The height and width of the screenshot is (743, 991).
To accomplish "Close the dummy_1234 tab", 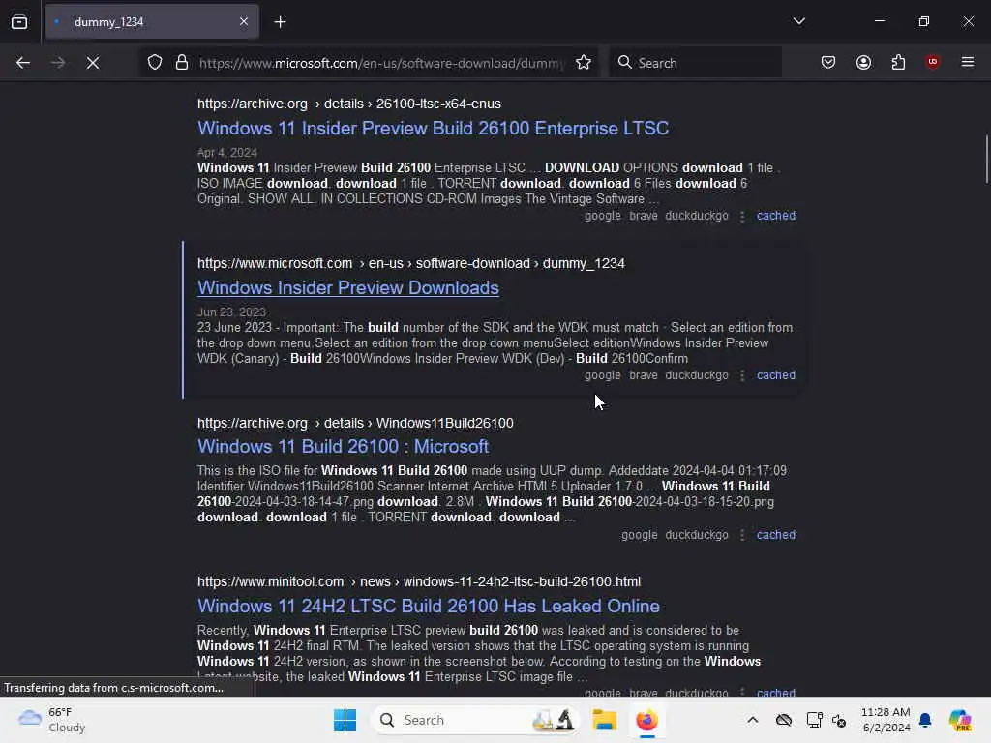I will [244, 22].
